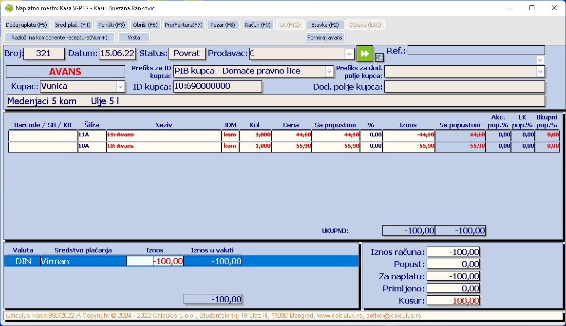Click the Calculus copyright status bar text
The width and height of the screenshot is (566, 326).
[213, 316]
